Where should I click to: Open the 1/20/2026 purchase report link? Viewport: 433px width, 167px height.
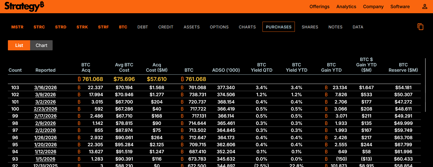[x=45, y=145]
